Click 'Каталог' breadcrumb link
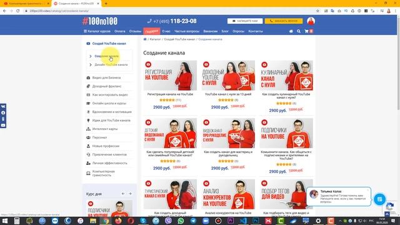Screen dimensions: 400x225 155,39
